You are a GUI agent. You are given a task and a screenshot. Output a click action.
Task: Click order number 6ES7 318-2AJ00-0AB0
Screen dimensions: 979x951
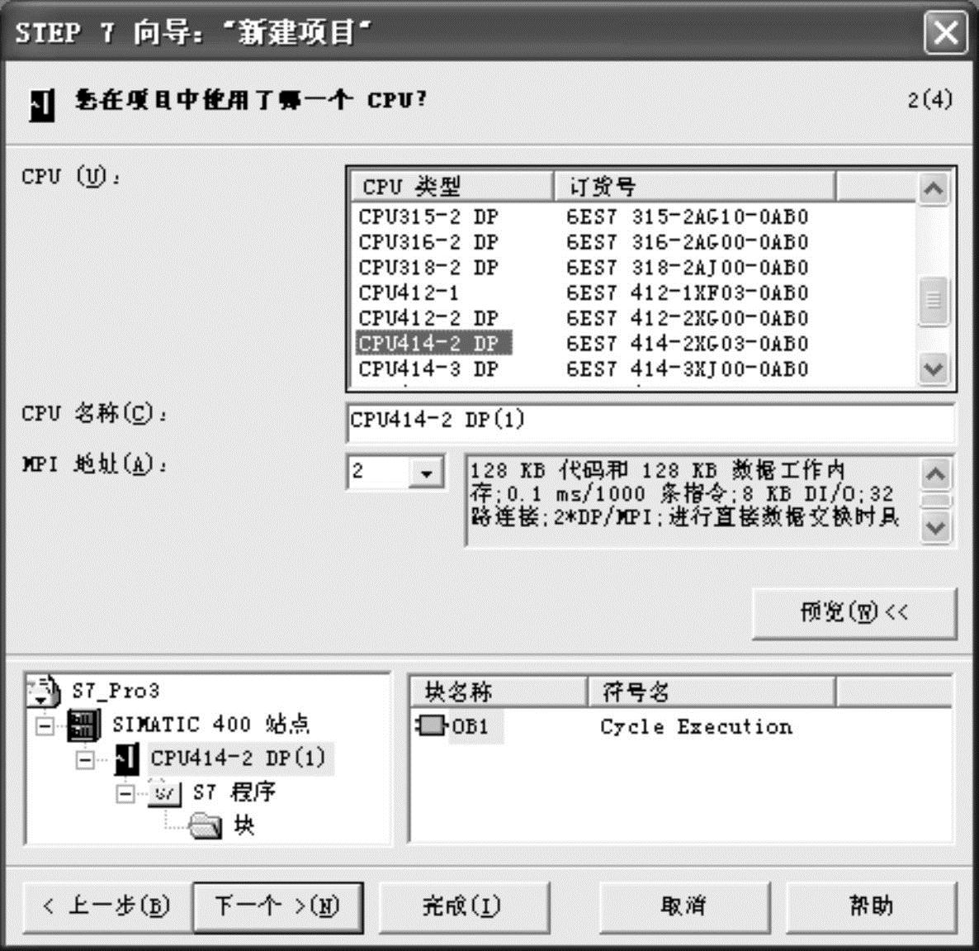pyautogui.click(x=688, y=268)
